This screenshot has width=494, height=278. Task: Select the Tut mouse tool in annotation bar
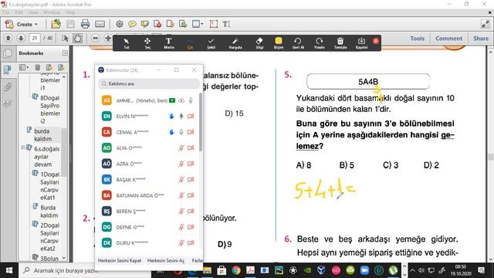pyautogui.click(x=127, y=43)
